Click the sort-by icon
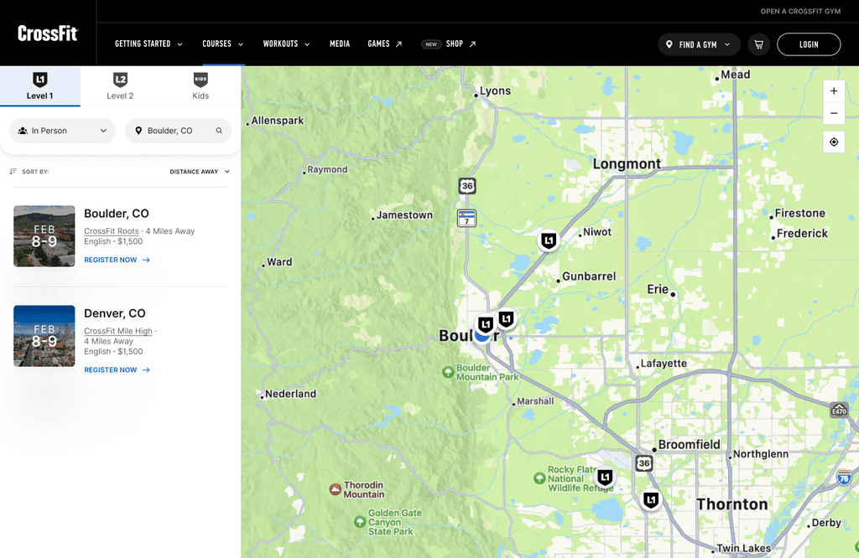This screenshot has height=558, width=859. 13,171
